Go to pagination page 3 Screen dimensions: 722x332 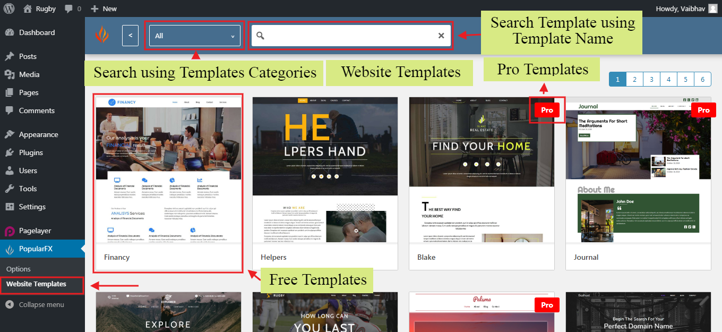coord(651,79)
